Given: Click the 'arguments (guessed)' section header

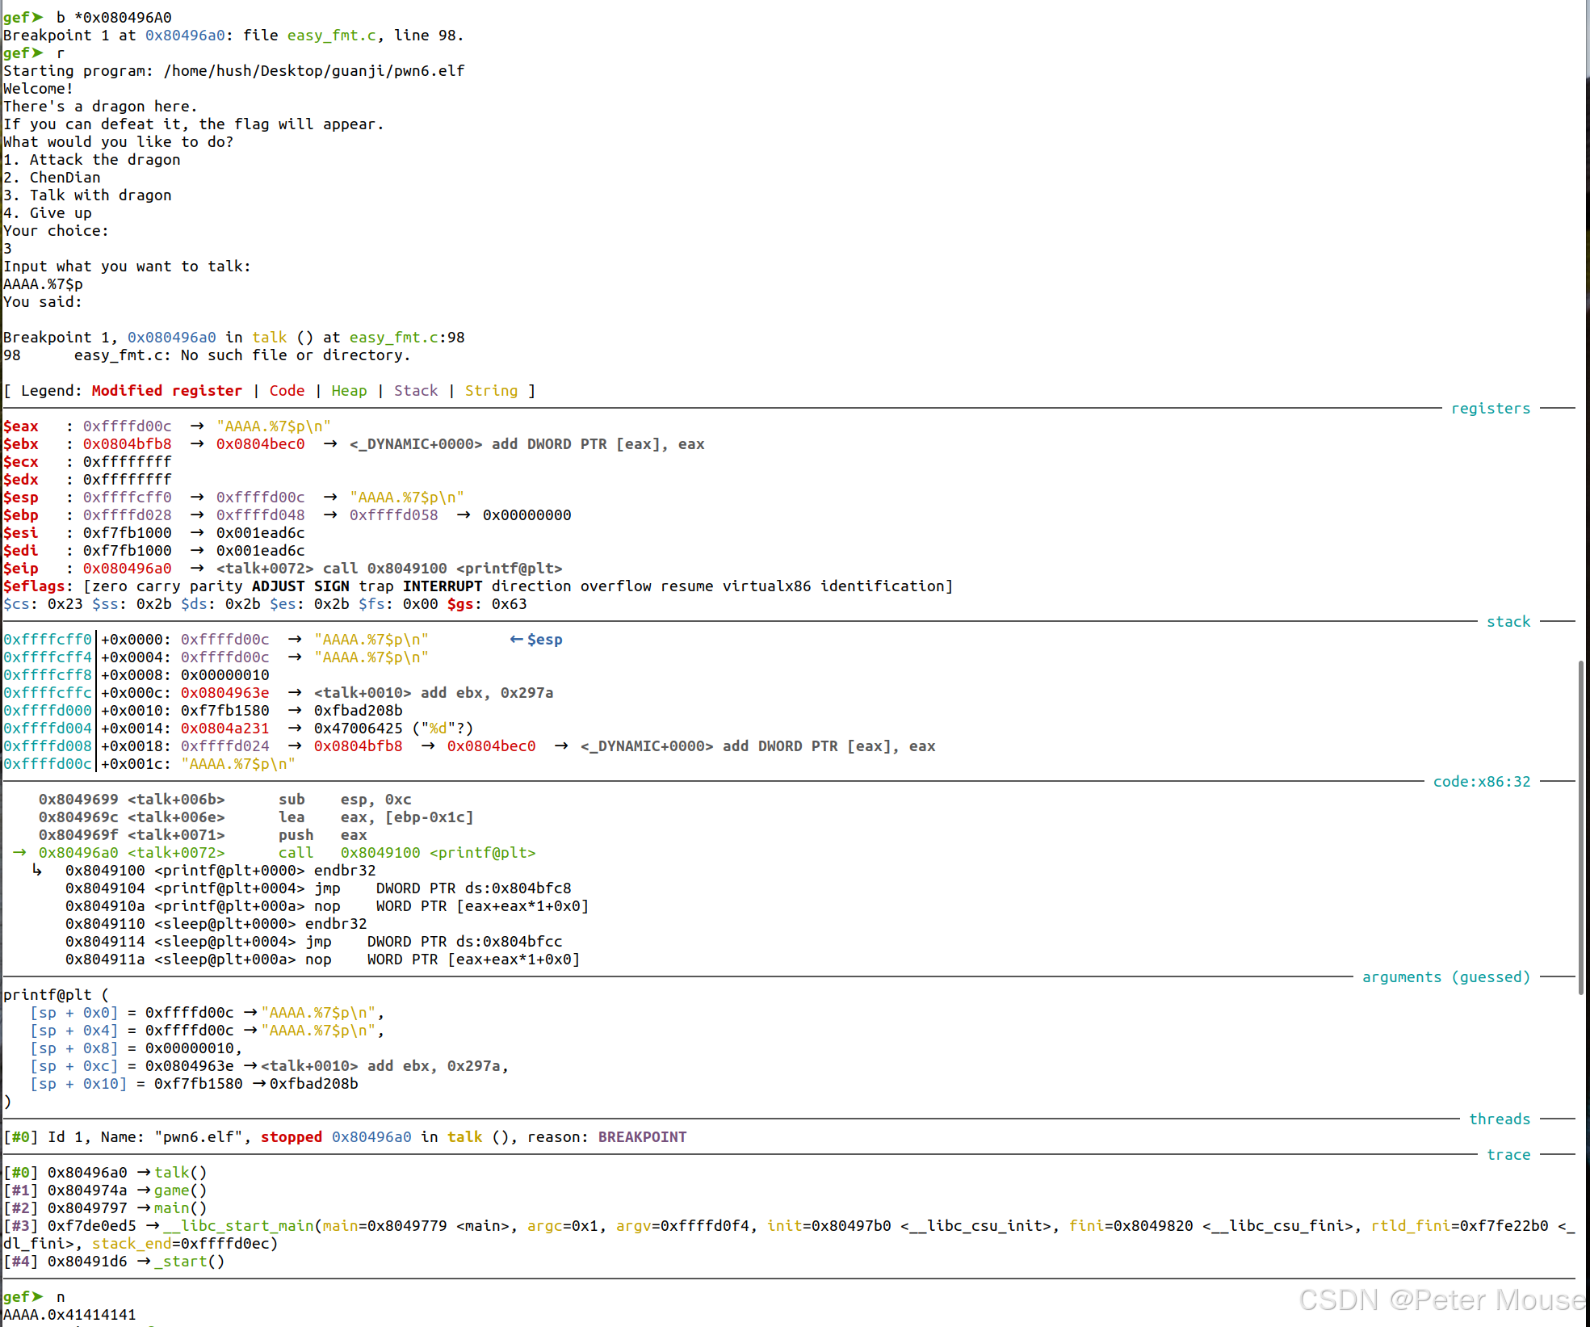Looking at the screenshot, I should click(1445, 977).
